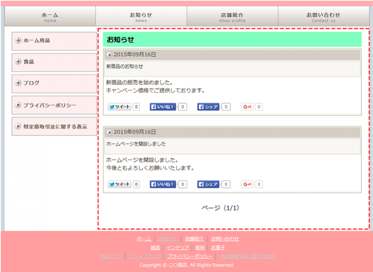The width and height of the screenshot is (373, 272).
Task: Visit 店長ブログ from the footer
Action: [111, 256]
